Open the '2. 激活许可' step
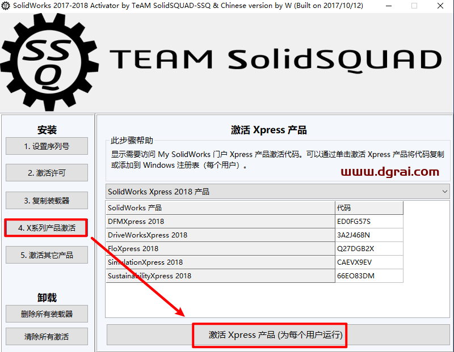Viewport: 454px width, 352px height. pos(47,173)
